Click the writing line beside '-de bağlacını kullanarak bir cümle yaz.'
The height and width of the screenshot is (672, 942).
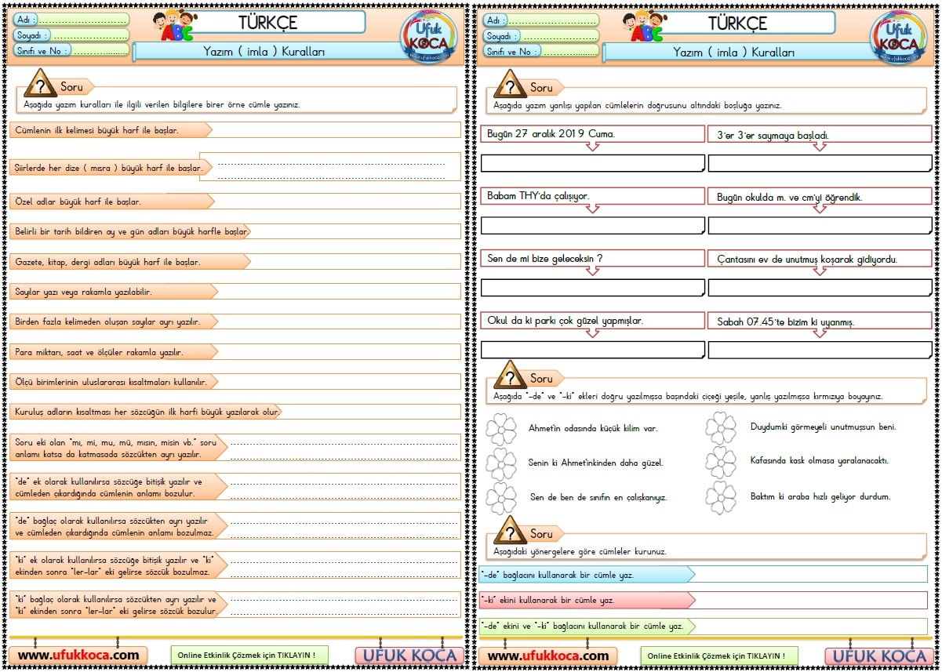(x=810, y=575)
